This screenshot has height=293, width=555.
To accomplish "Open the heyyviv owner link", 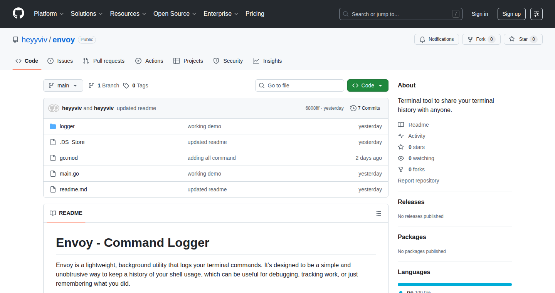I will click(34, 40).
